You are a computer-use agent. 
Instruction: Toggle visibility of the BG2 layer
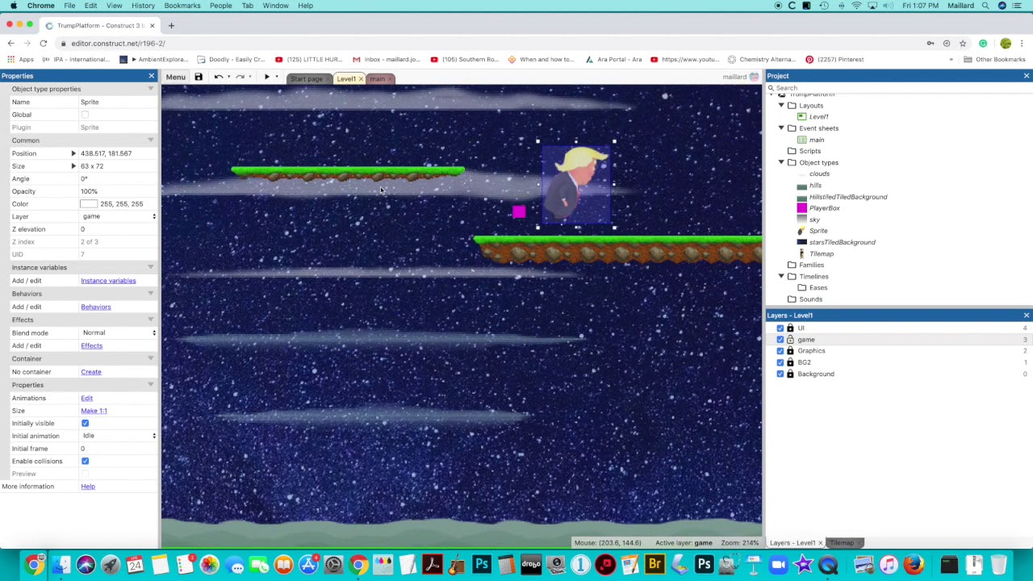(x=780, y=362)
